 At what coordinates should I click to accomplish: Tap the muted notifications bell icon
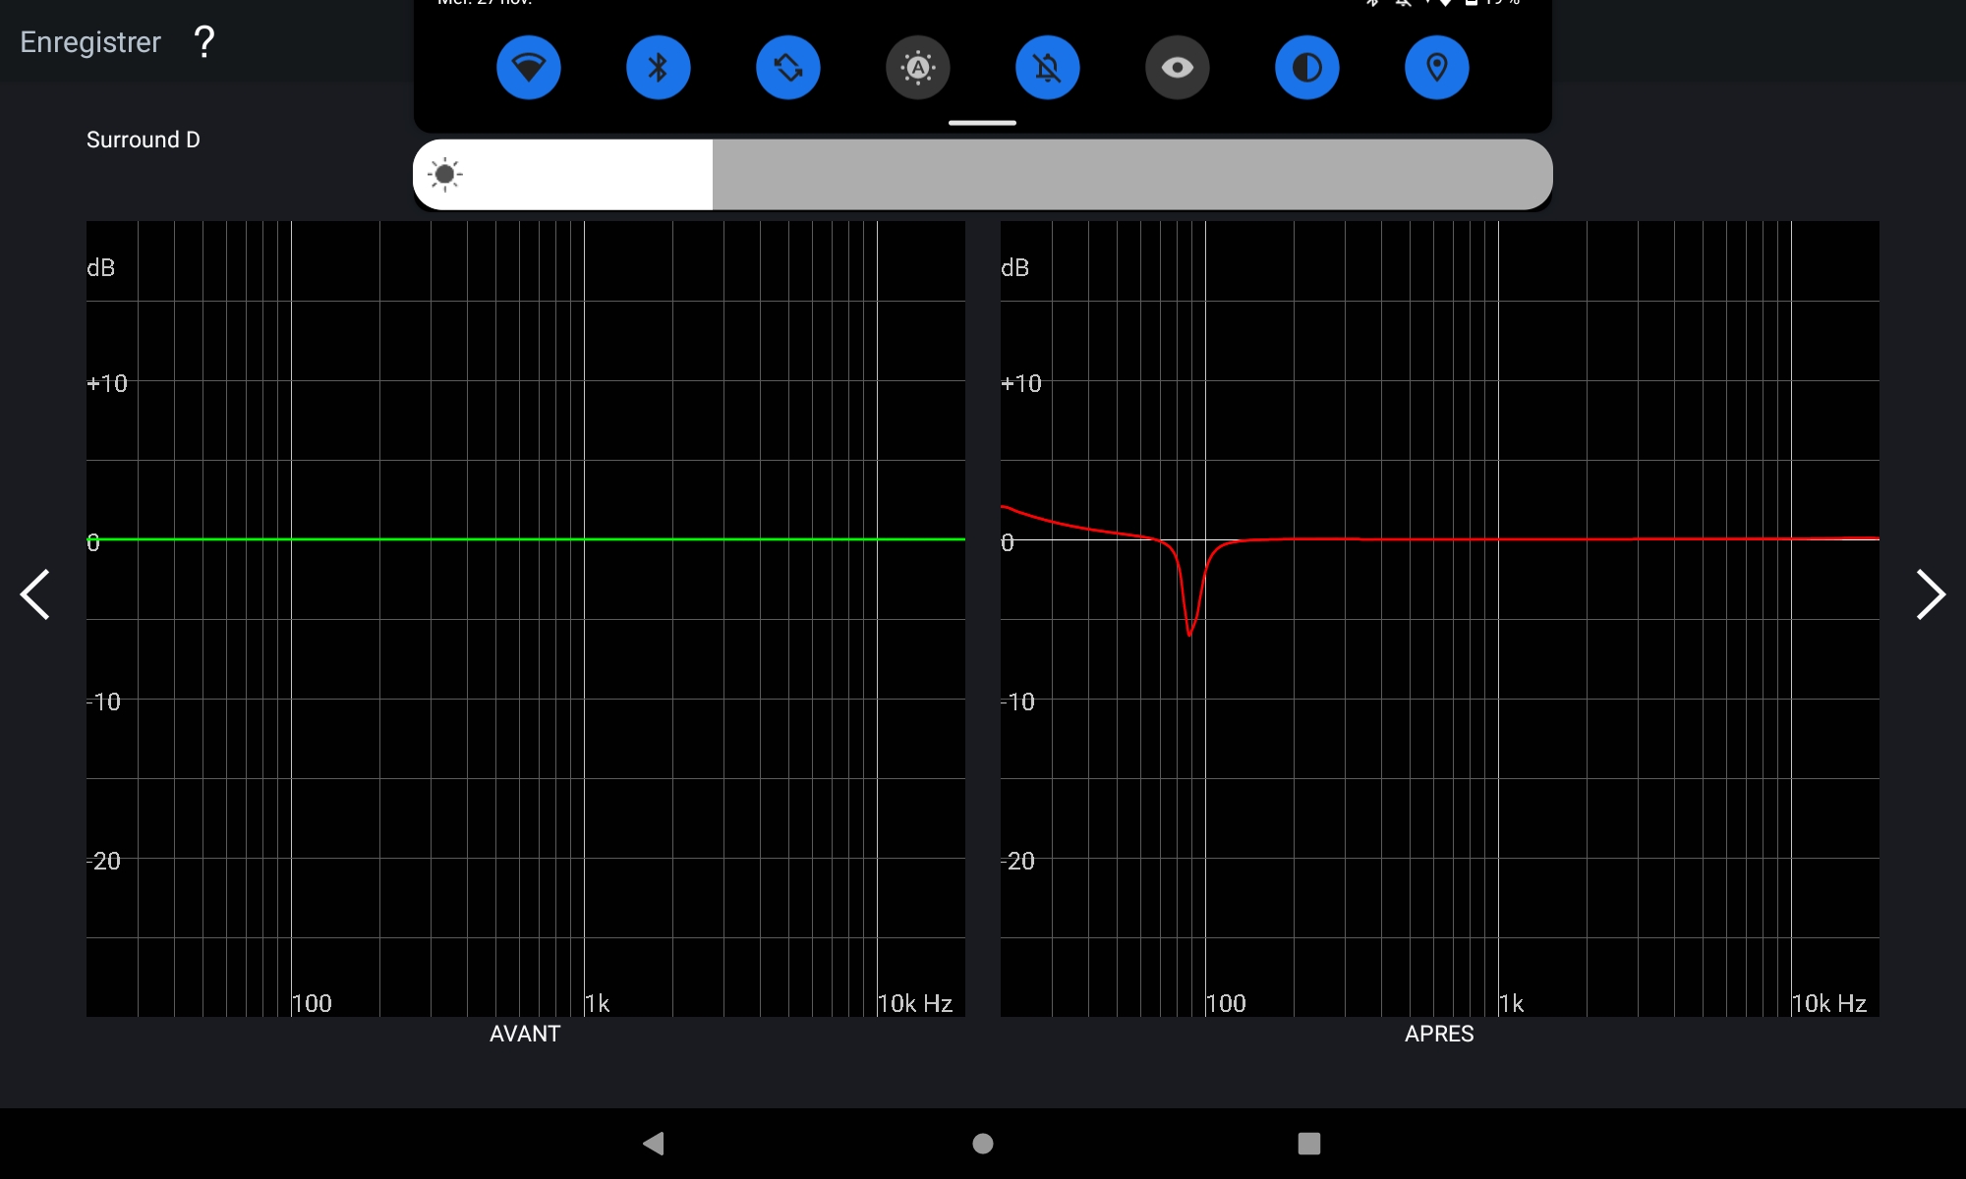(x=1048, y=68)
